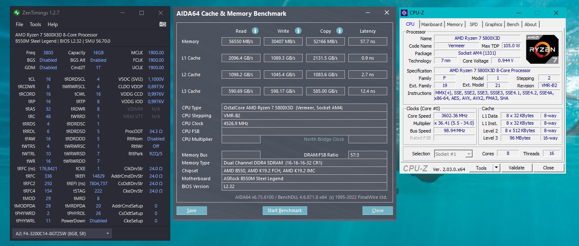Click the L1 Cache Read value 2096.4 GB/s
Screen dimensions: 579x246
point(241,58)
